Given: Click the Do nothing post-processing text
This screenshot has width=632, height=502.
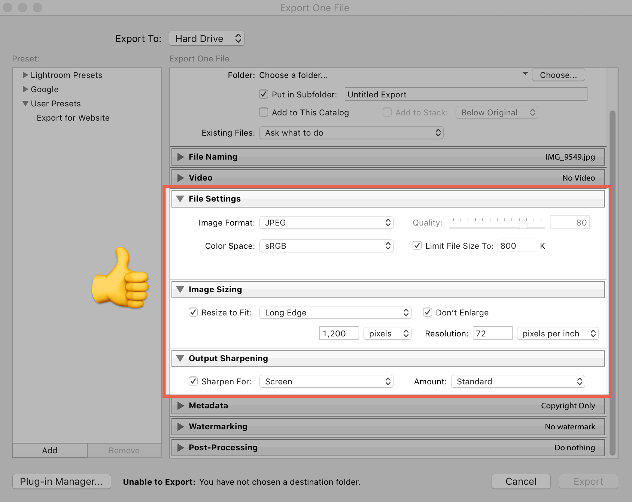Looking at the screenshot, I should [575, 447].
